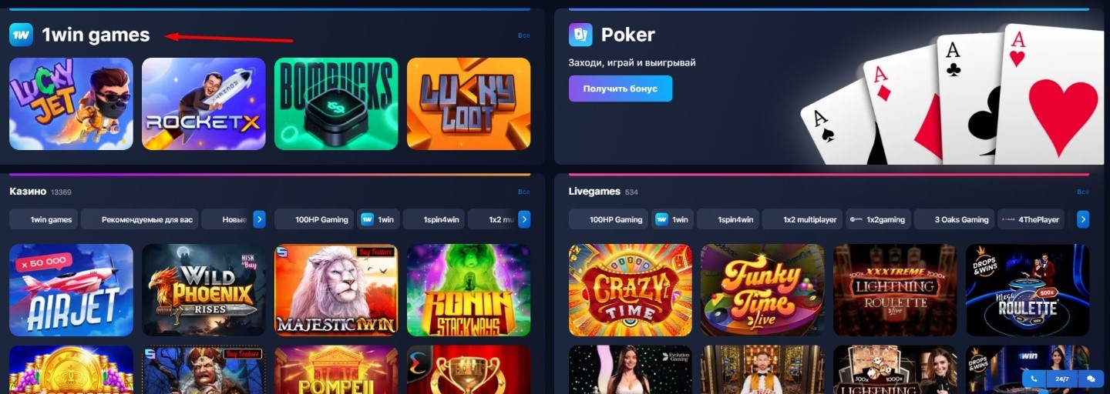Launch the Crazy Time live game

[x=631, y=290]
